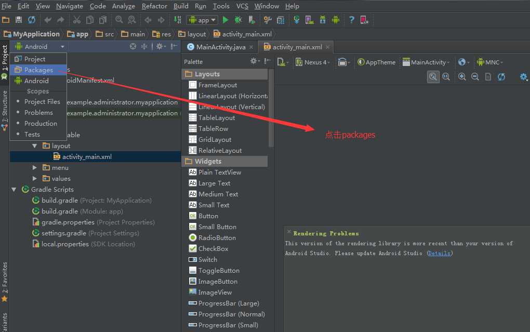Open the VCS menu
530x332 pixels.
point(242,6)
